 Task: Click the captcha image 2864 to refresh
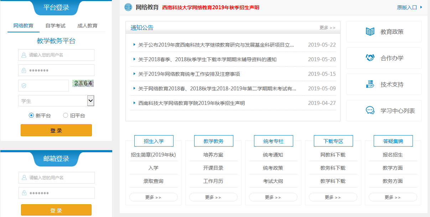tap(83, 84)
